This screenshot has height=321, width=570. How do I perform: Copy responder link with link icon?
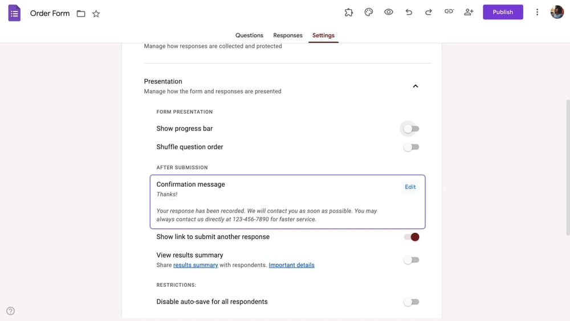(449, 12)
